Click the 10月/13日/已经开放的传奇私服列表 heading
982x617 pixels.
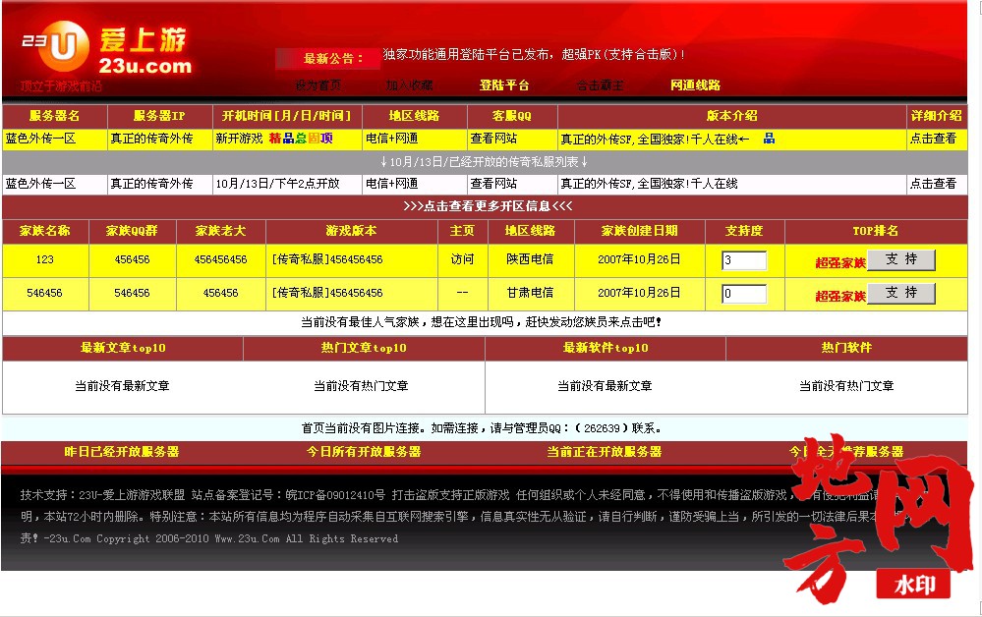484,162
